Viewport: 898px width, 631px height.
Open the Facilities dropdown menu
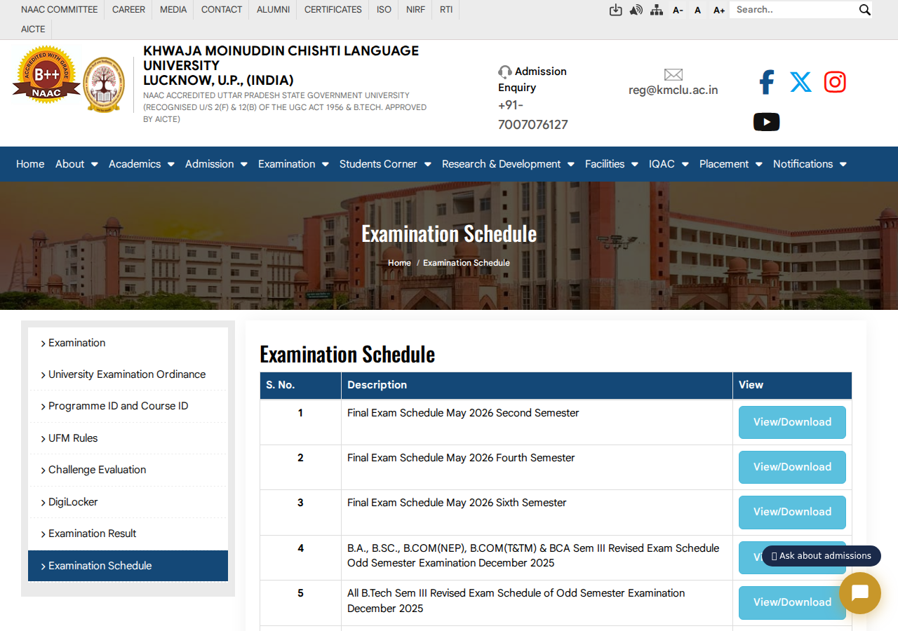point(612,164)
